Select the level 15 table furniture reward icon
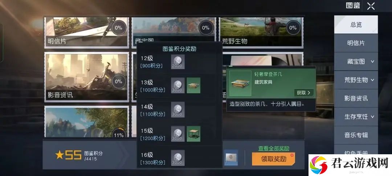The image size is (392, 176). [193, 134]
